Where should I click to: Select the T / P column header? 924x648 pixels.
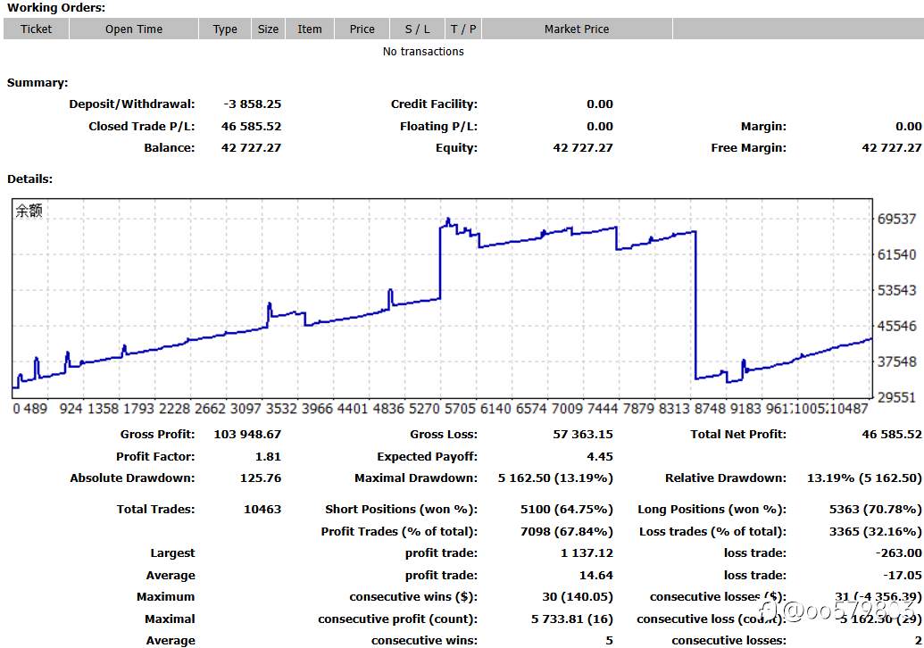tap(463, 29)
